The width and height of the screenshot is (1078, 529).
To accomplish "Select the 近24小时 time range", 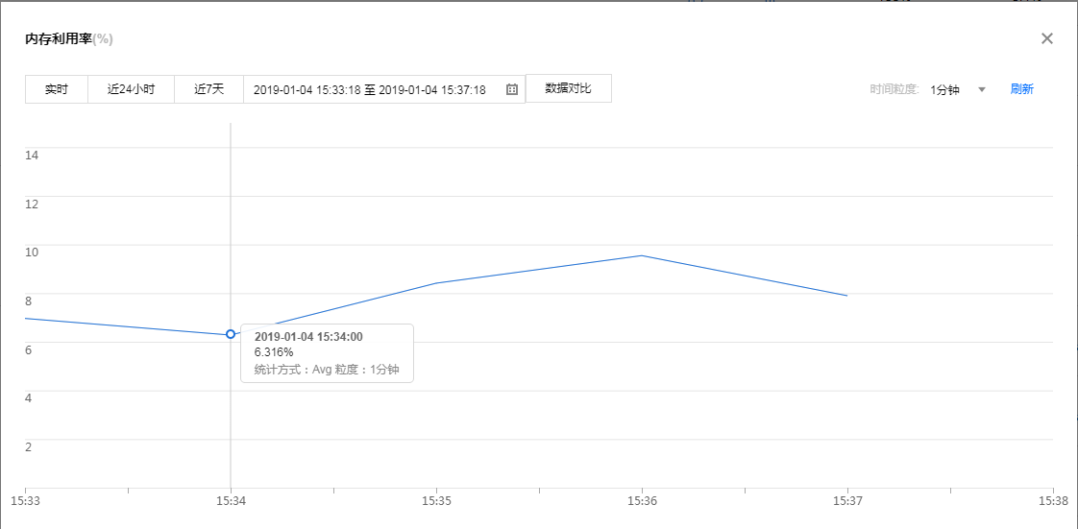I will (131, 89).
